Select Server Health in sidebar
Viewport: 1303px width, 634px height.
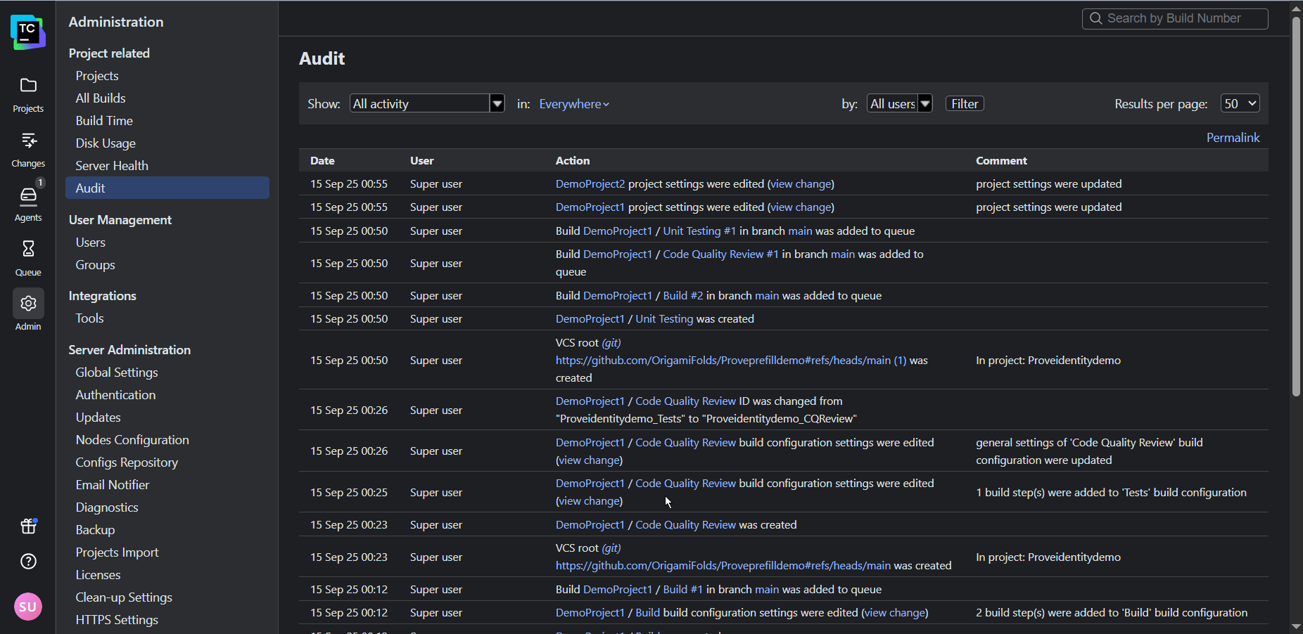[x=112, y=166]
